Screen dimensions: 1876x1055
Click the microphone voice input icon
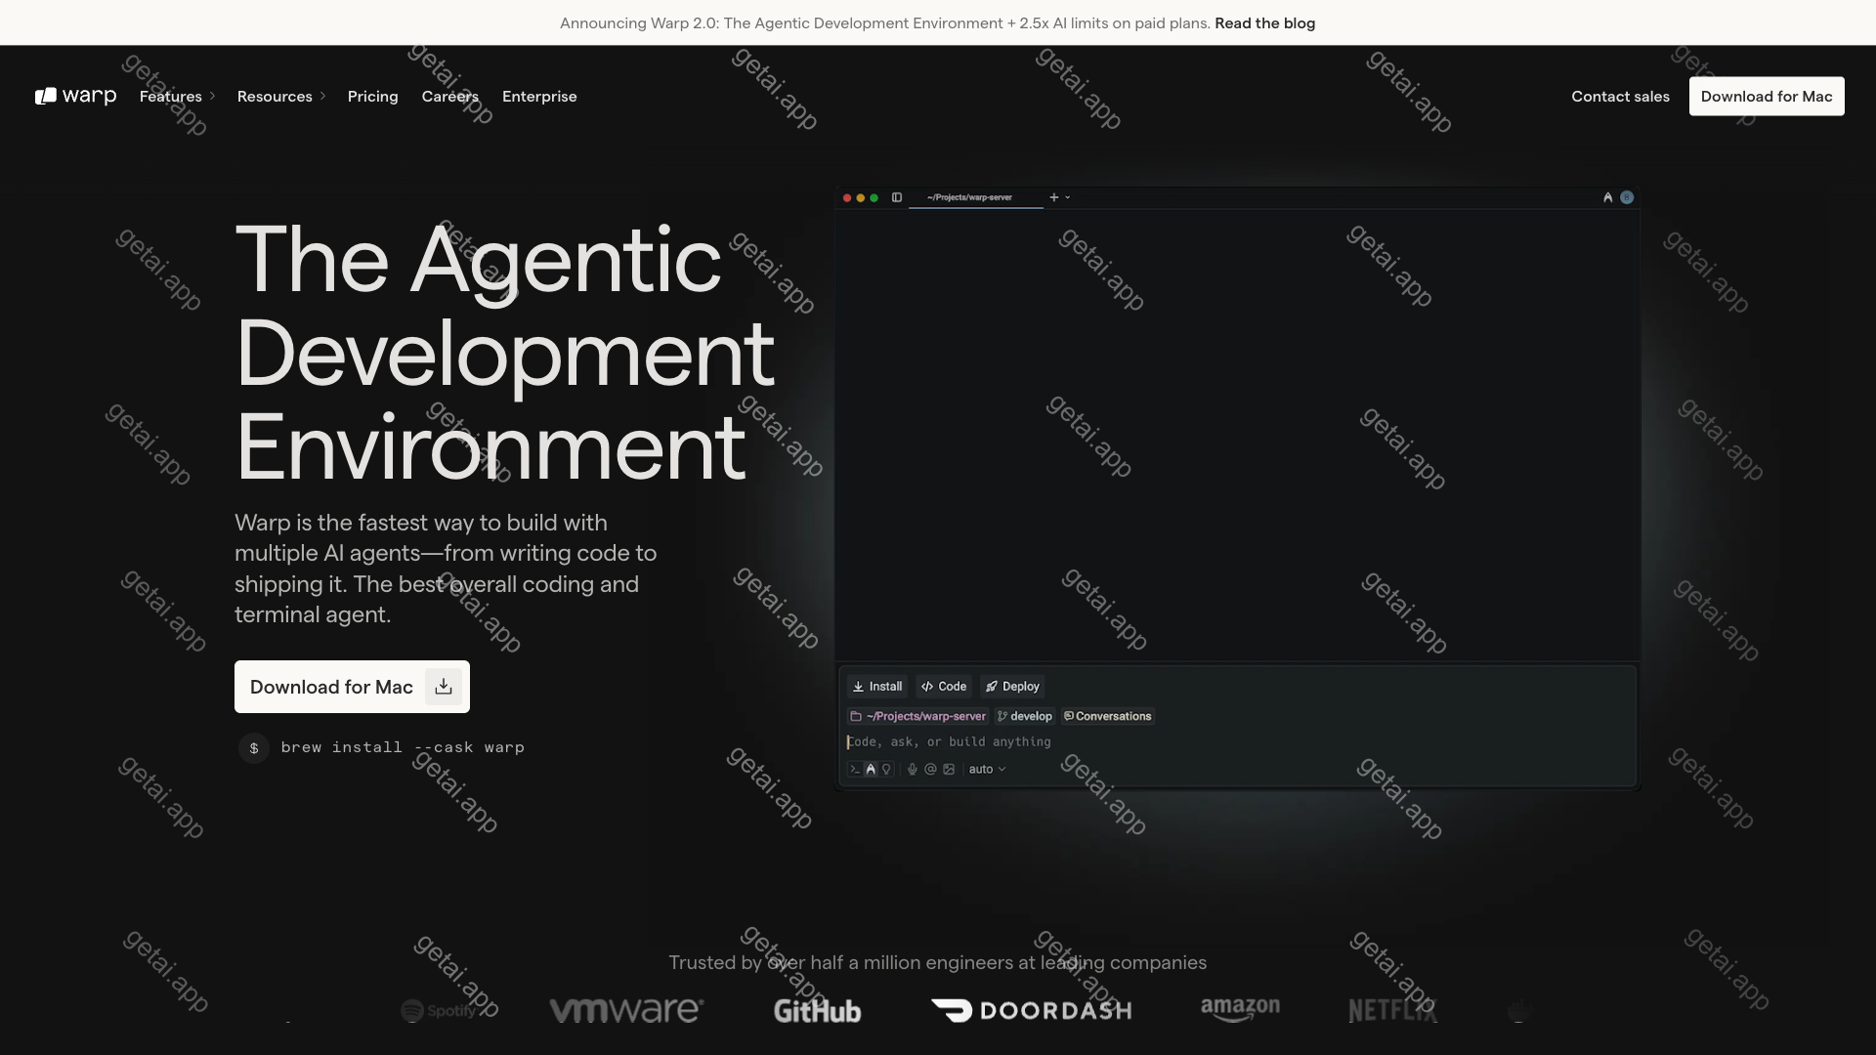click(x=913, y=770)
